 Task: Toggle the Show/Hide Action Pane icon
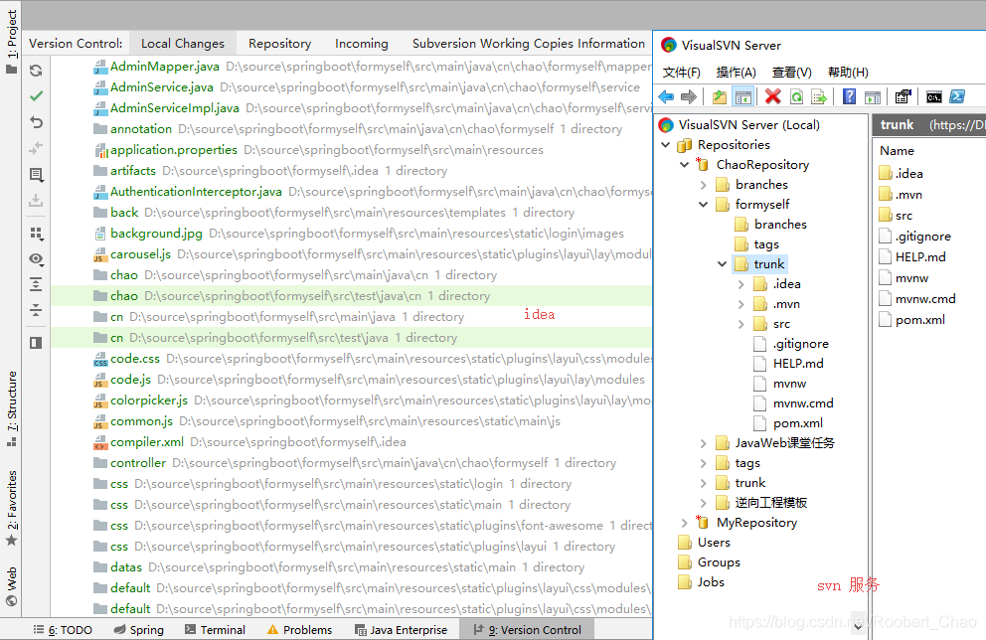click(873, 96)
